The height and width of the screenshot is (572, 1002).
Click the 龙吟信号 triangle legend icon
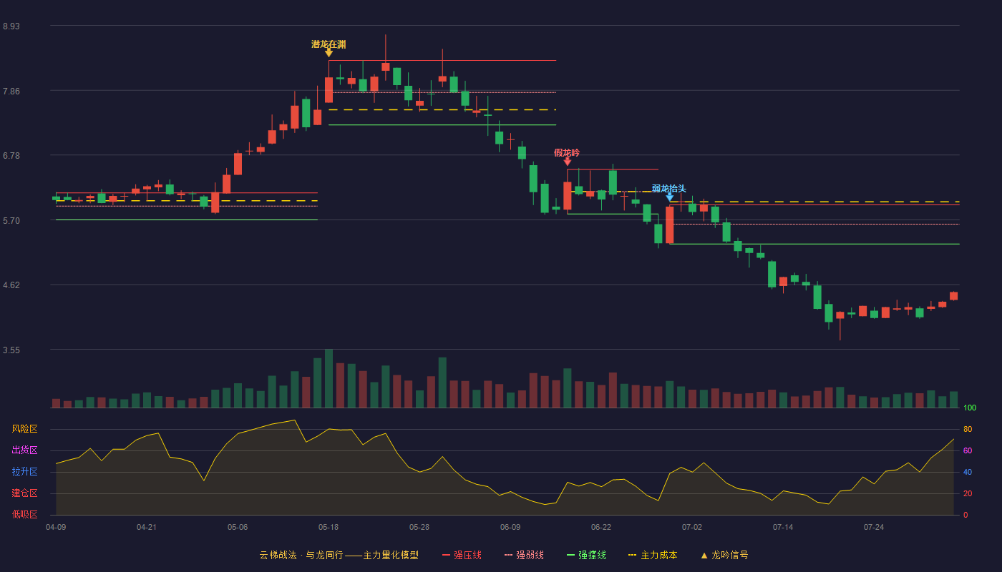[704, 555]
